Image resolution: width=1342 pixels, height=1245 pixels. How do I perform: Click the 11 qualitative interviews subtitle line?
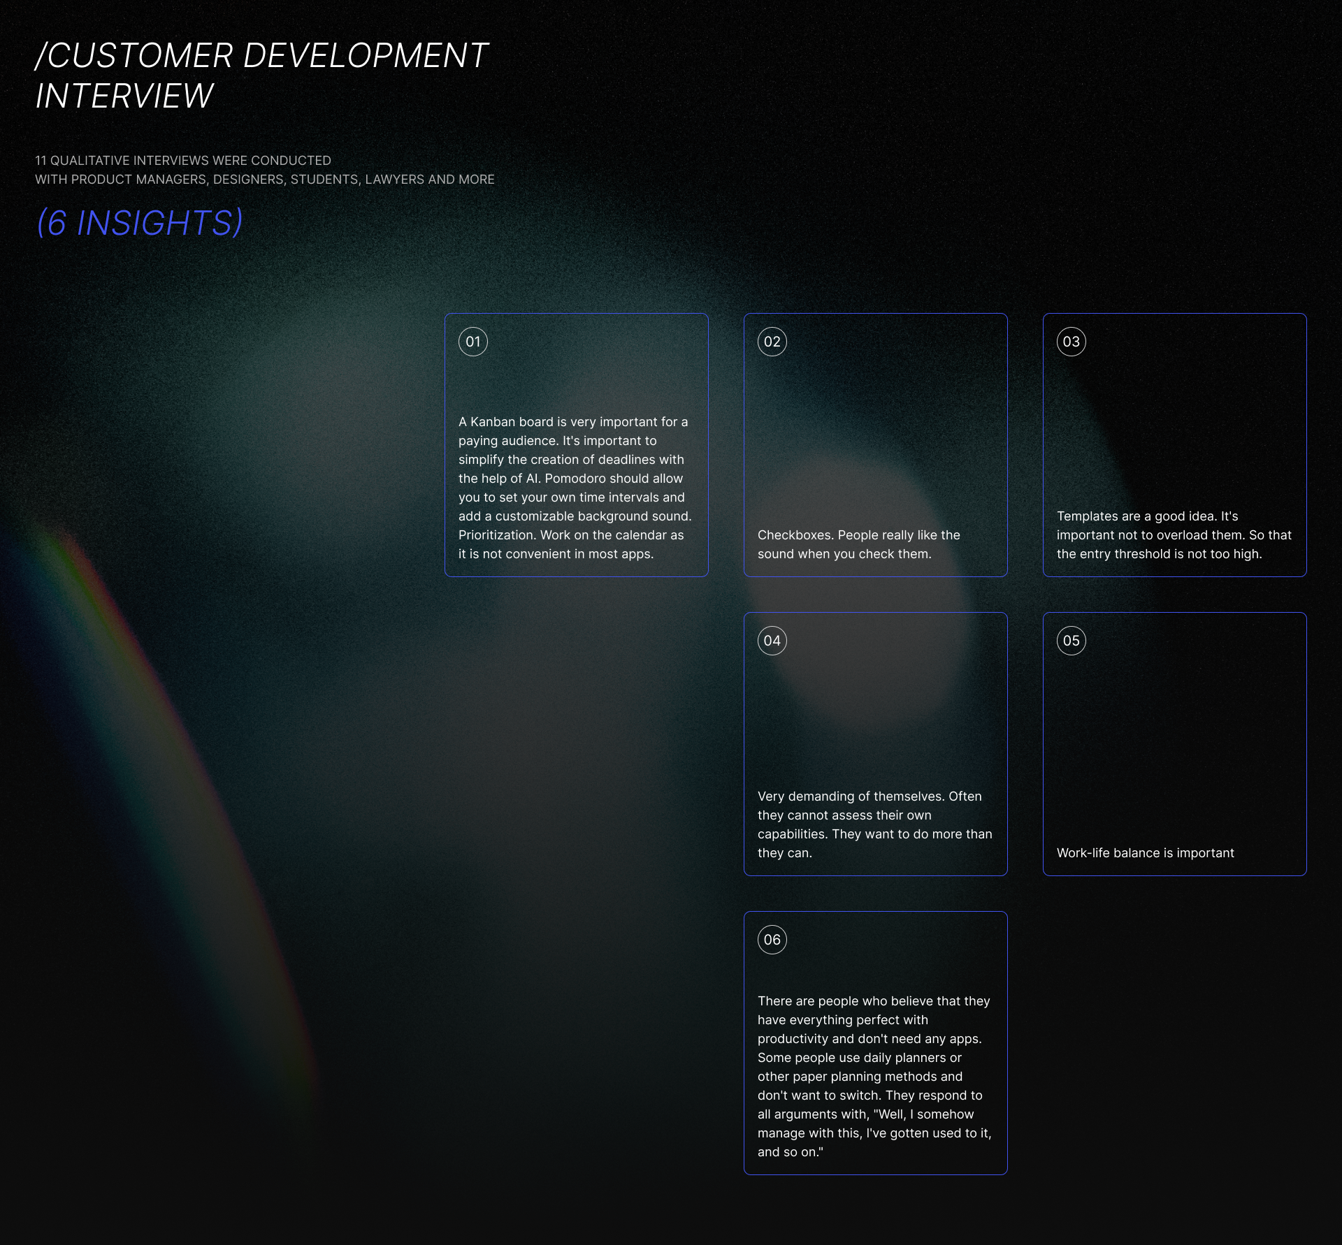183,161
